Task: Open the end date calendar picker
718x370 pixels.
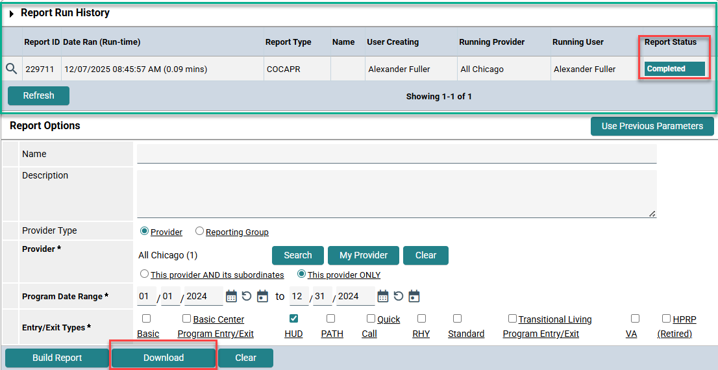Action: pos(383,296)
